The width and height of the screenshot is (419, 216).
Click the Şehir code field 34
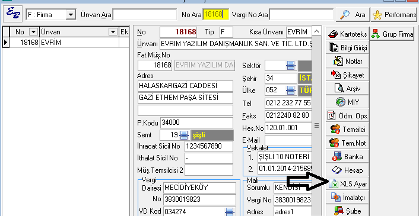click(280, 78)
